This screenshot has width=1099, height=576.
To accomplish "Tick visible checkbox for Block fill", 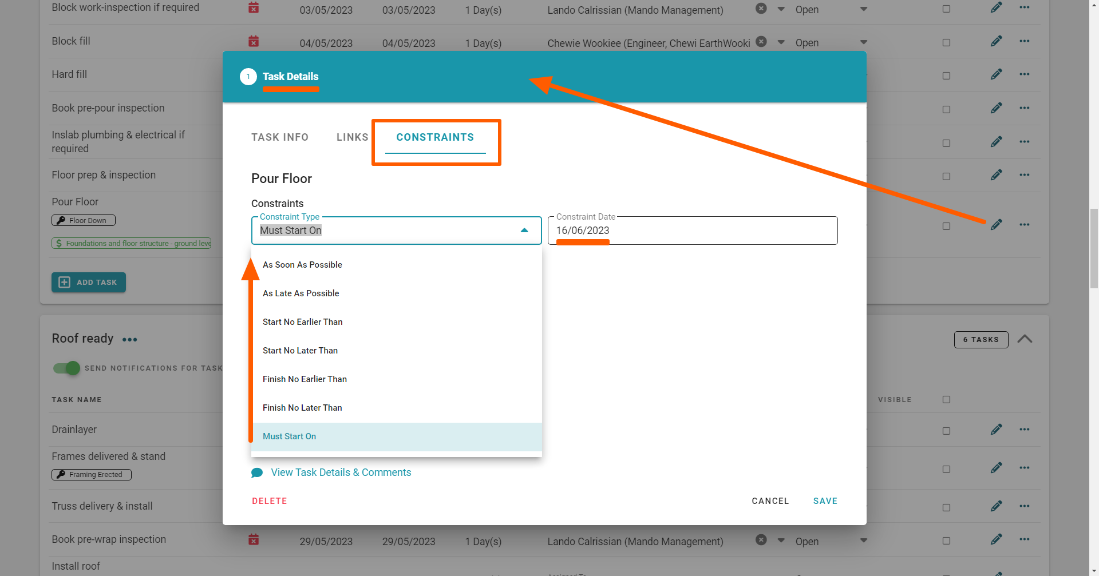I will point(946,43).
